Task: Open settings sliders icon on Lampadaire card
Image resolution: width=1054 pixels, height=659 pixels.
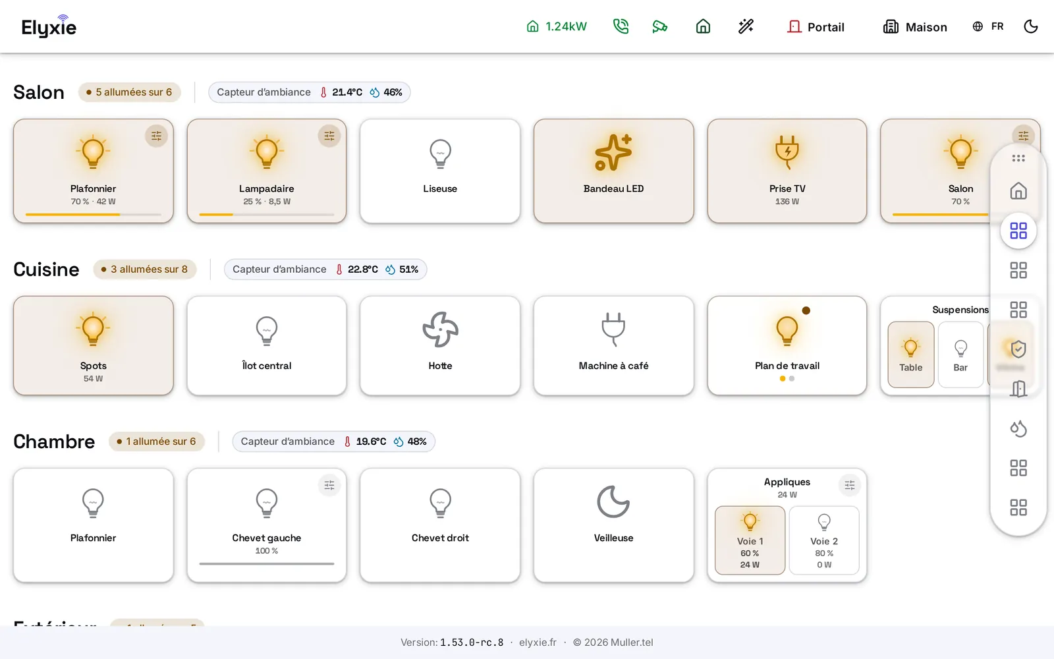Action: click(329, 136)
